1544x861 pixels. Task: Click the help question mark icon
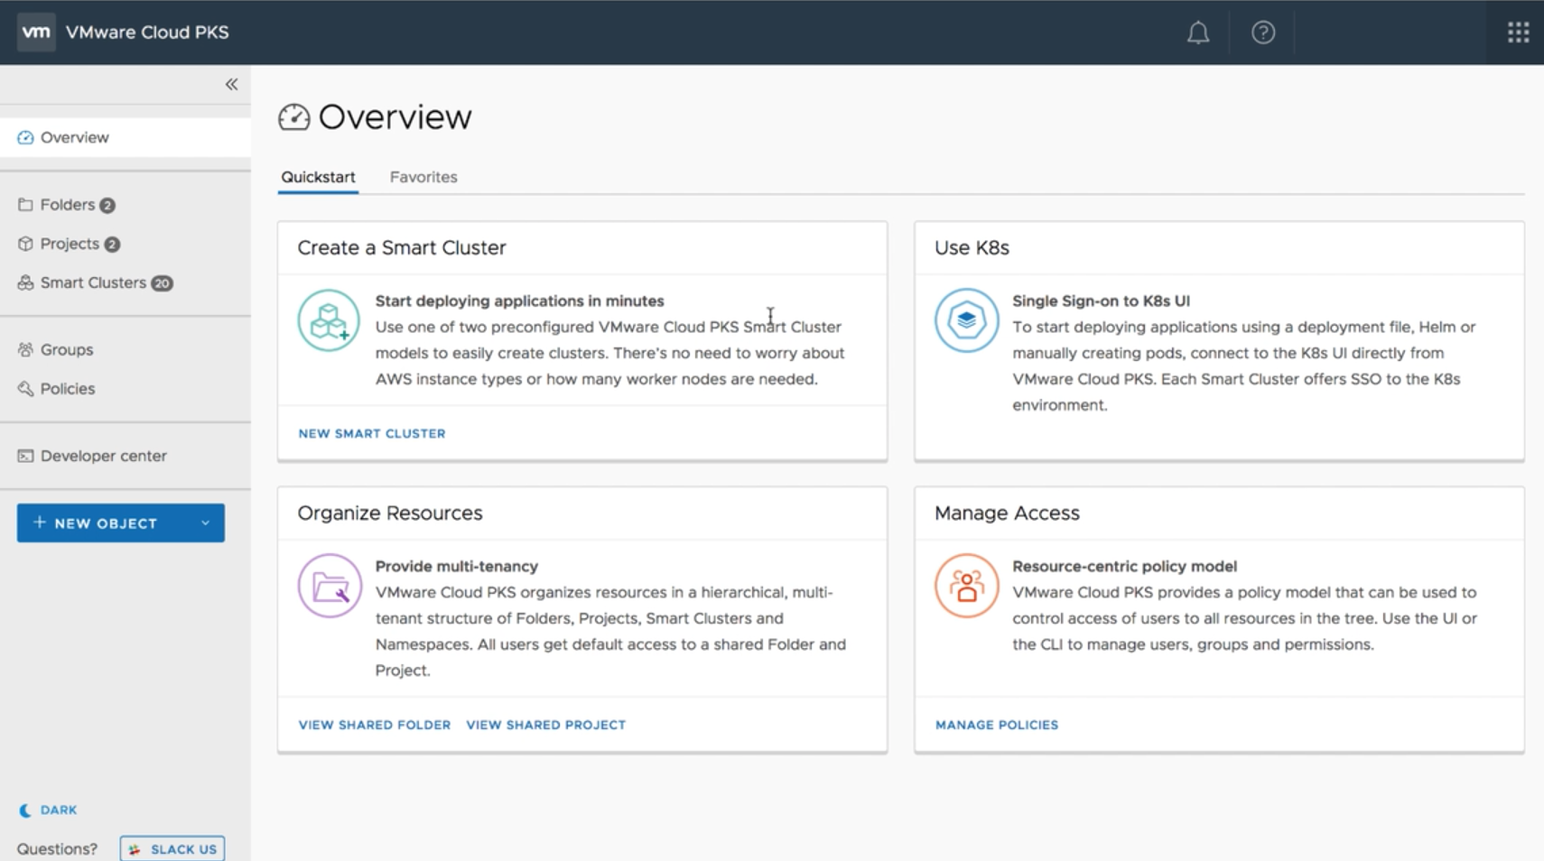(1262, 33)
